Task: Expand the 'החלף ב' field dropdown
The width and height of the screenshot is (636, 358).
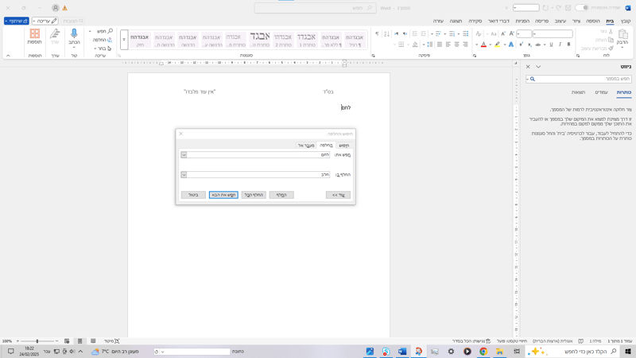Action: [x=184, y=175]
